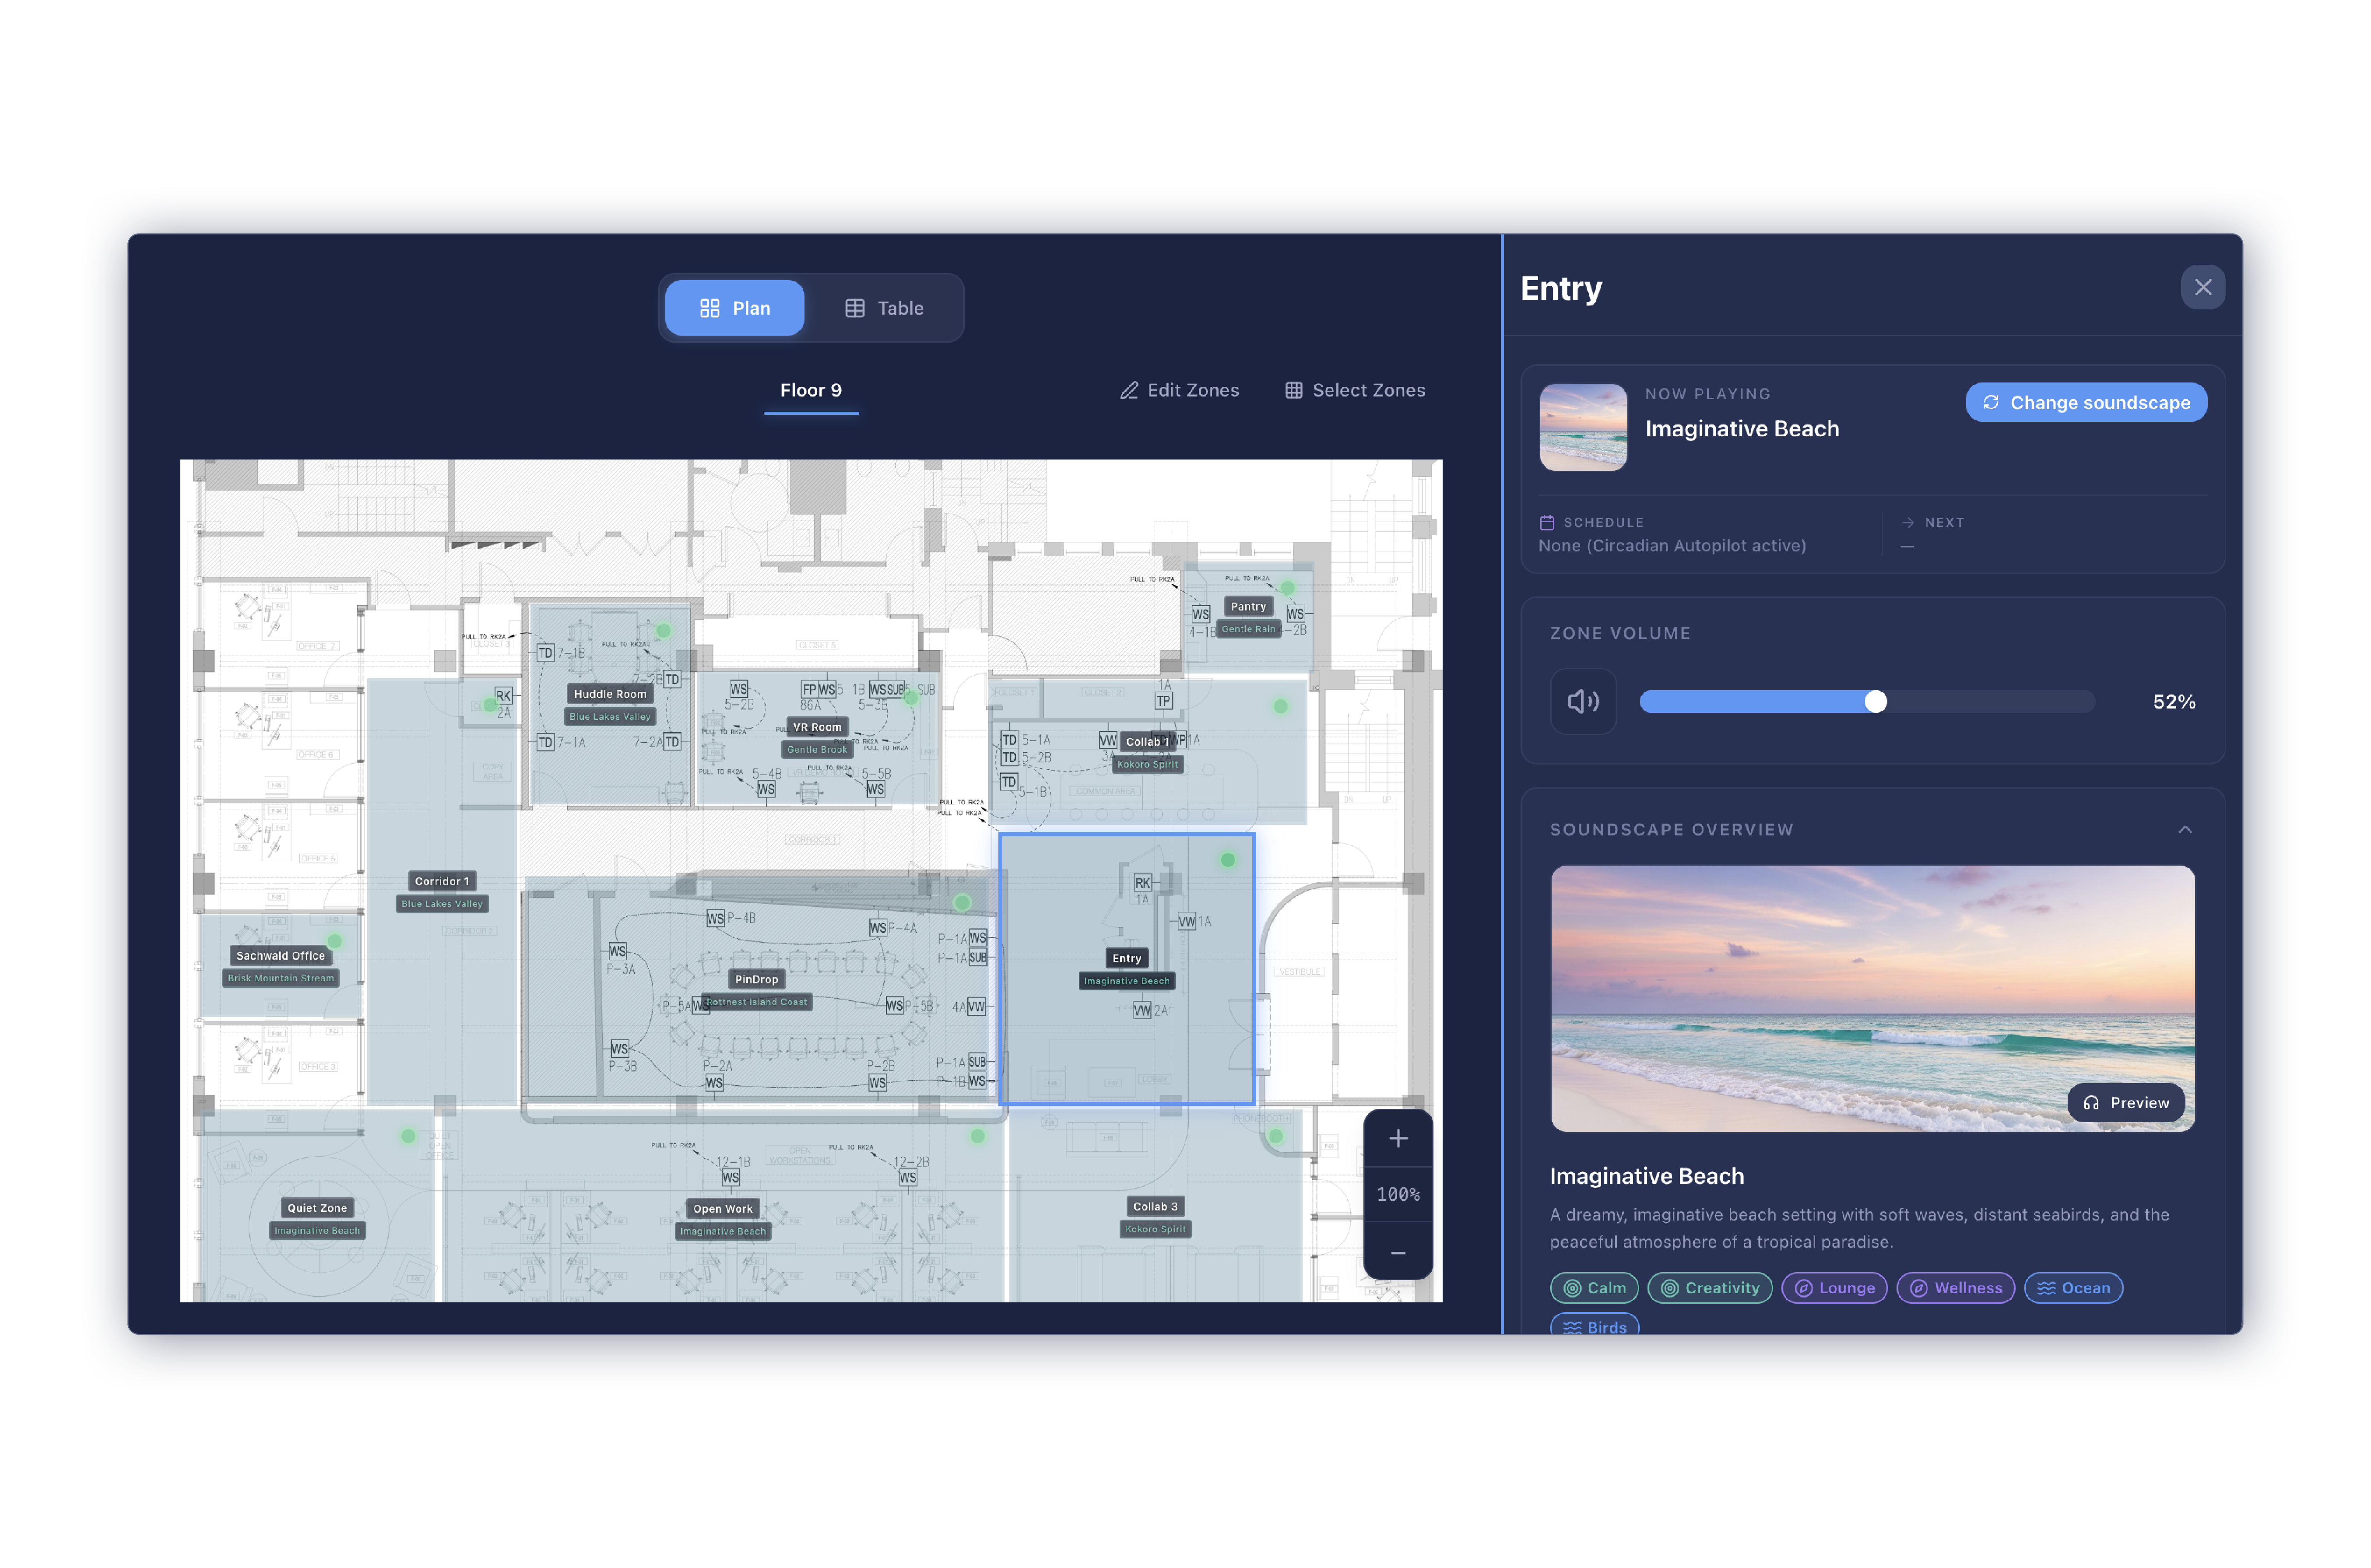Viewport: 2371px width, 1568px height.
Task: Select the Floor 9 tab
Action: [x=811, y=391]
